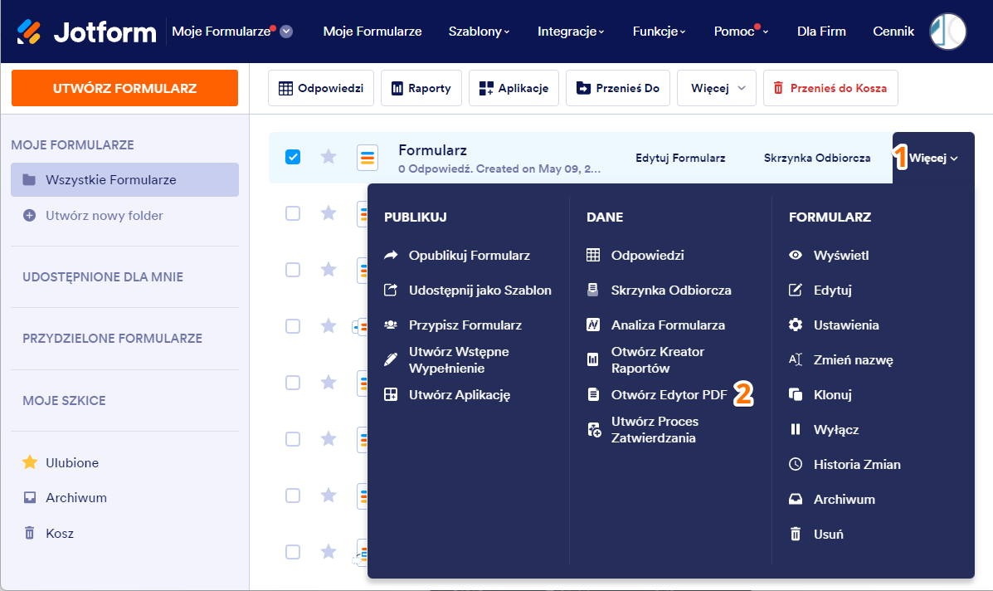
Task: Tick the checkbox in the fifth form row
Action: (x=293, y=383)
